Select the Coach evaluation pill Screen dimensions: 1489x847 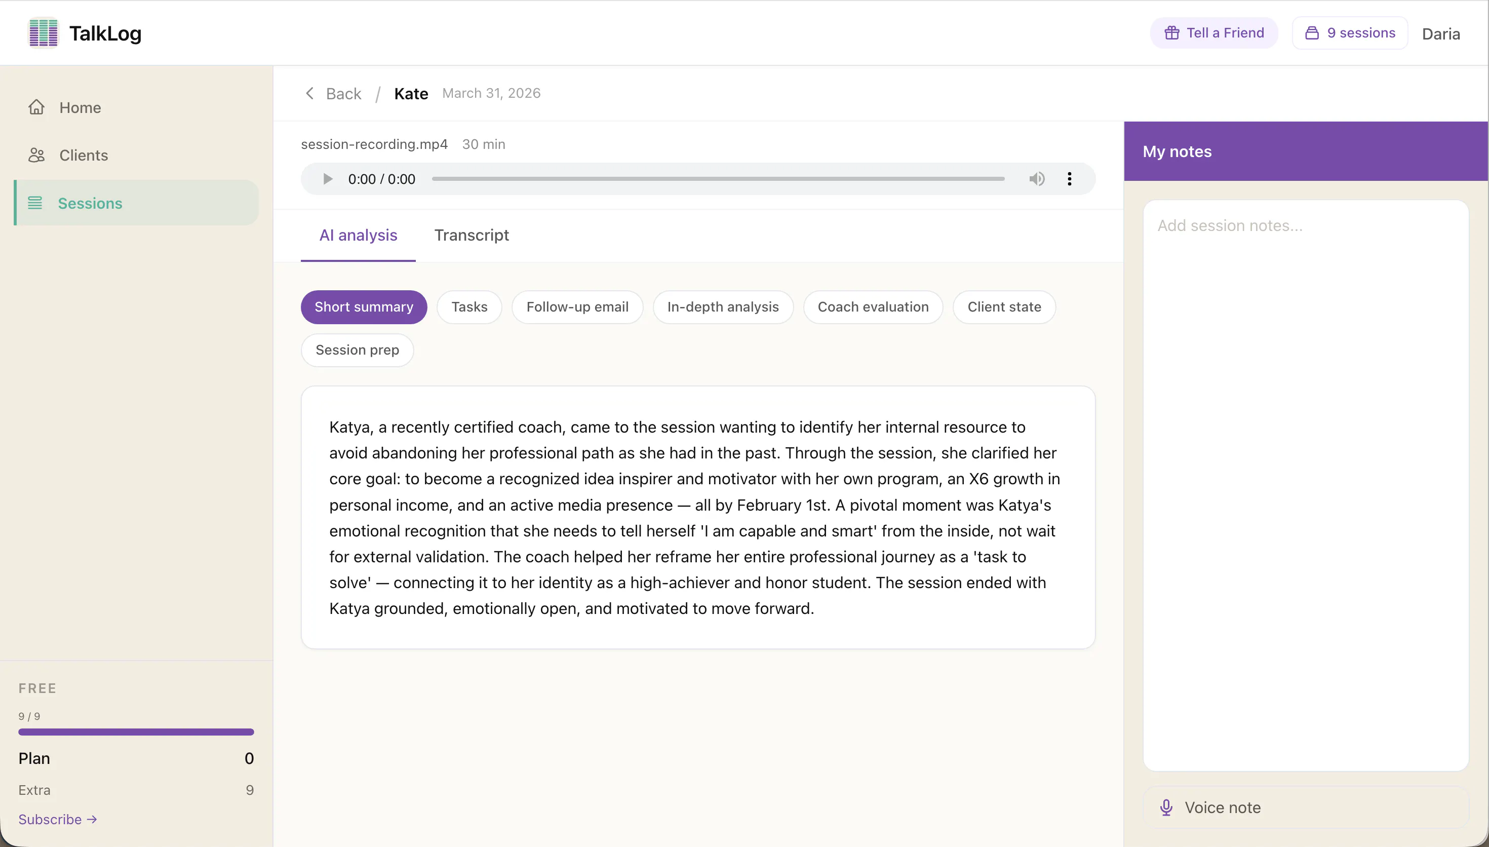[x=873, y=307]
